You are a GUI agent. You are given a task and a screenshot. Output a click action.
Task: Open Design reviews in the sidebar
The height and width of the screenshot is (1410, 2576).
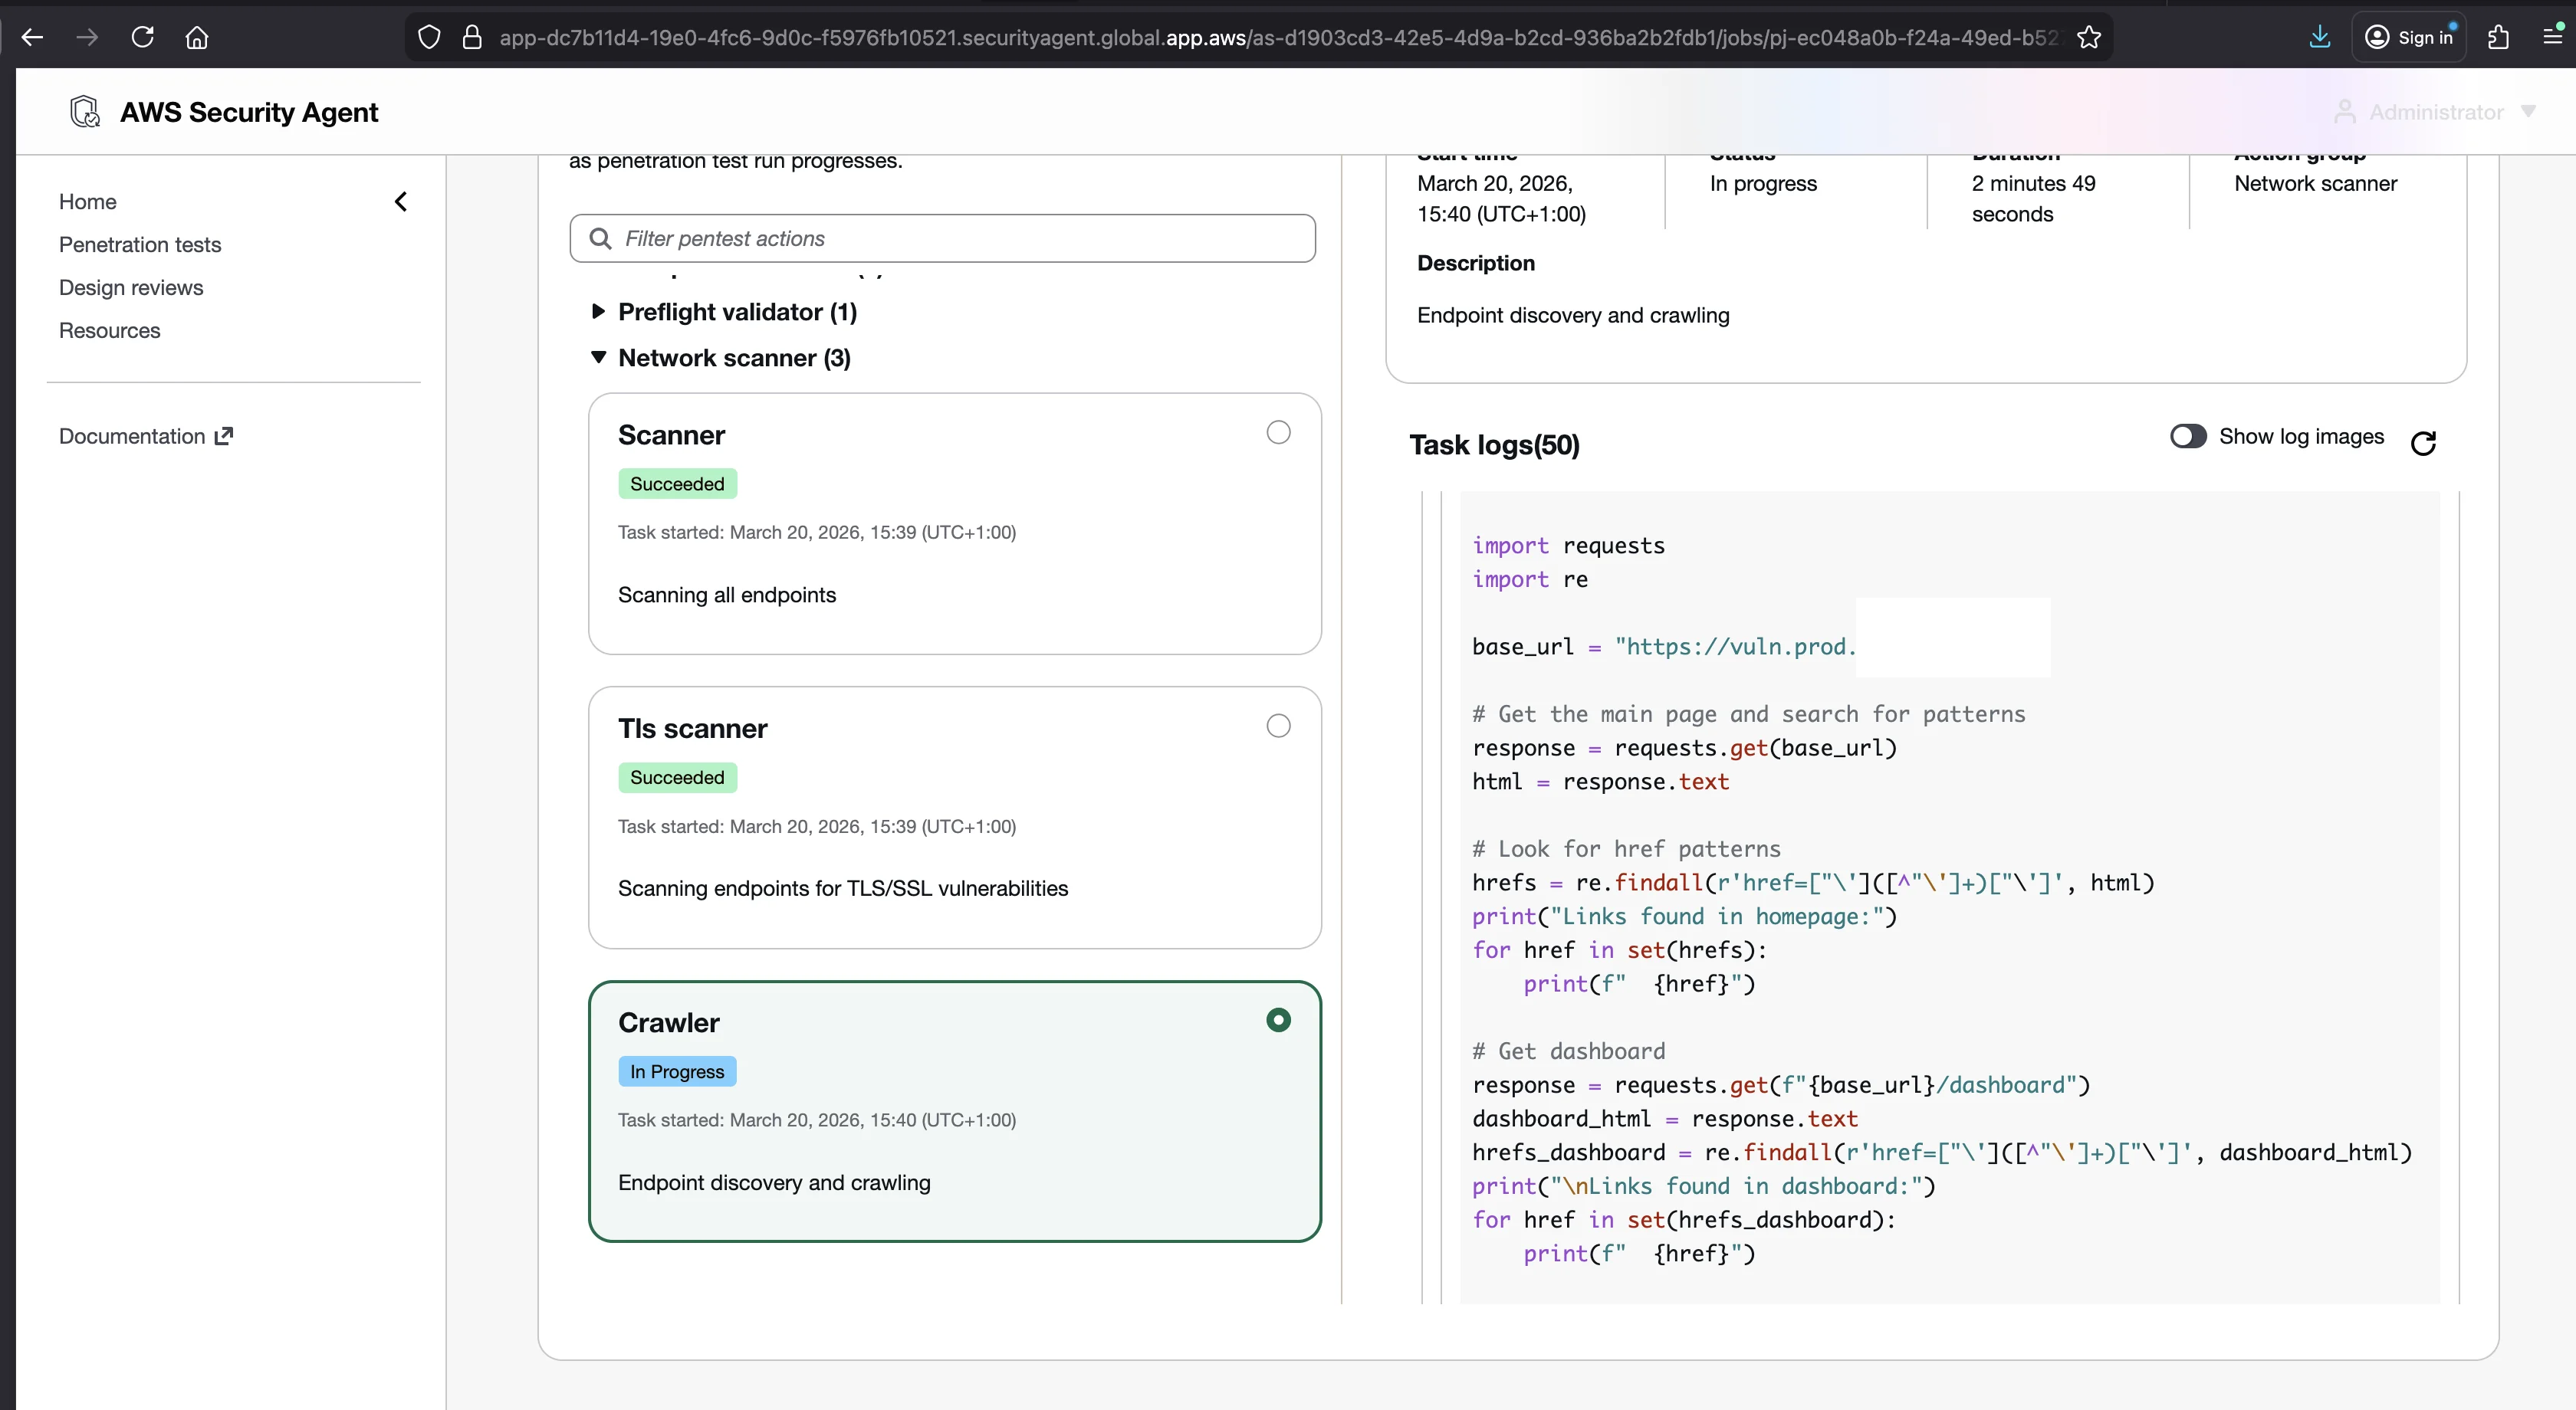point(131,288)
